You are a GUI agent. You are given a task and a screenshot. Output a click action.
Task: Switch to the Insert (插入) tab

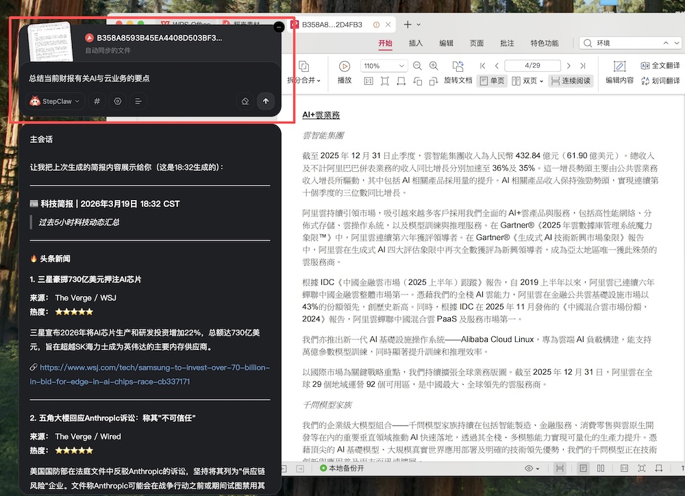point(416,43)
